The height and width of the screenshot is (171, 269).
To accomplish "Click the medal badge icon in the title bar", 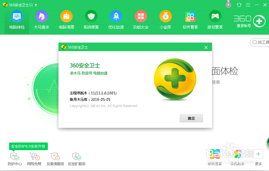I will point(228,4).
